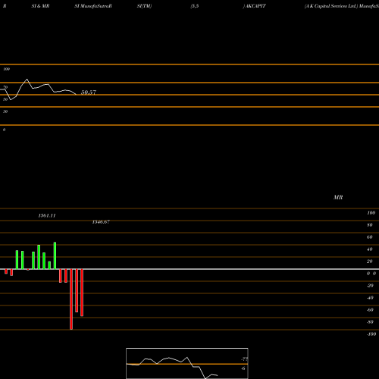Click the A K Capital Services title
Screen dimensions: 379x379
331,6
